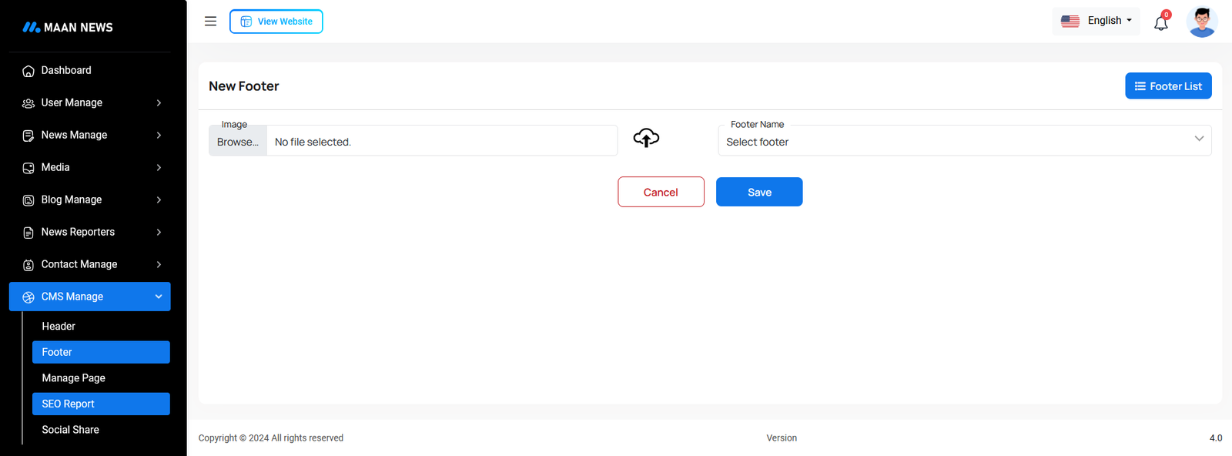Click the Media sidebar icon
Viewport: 1232px width, 456px height.
[28, 168]
